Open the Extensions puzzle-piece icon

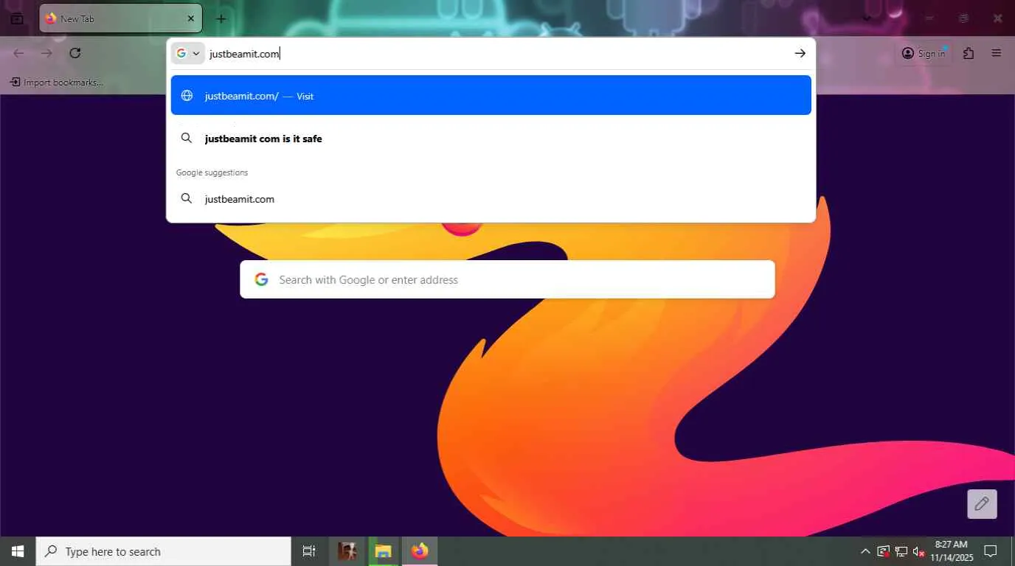(969, 53)
